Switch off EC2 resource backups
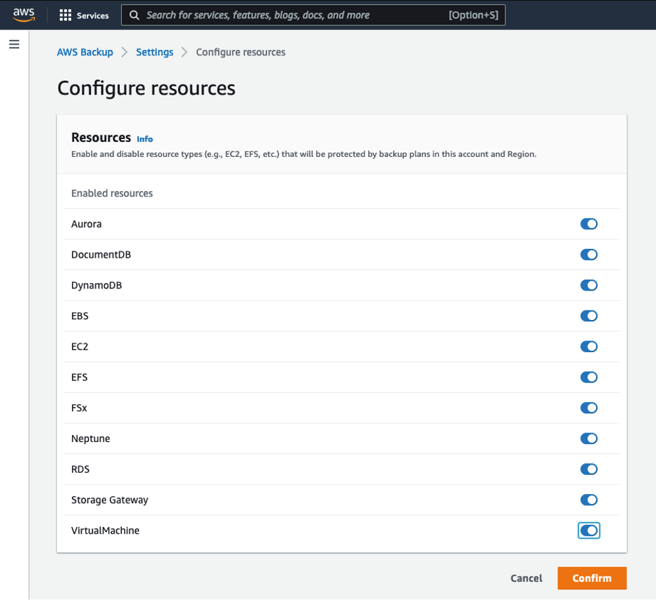656x601 pixels. (x=589, y=346)
